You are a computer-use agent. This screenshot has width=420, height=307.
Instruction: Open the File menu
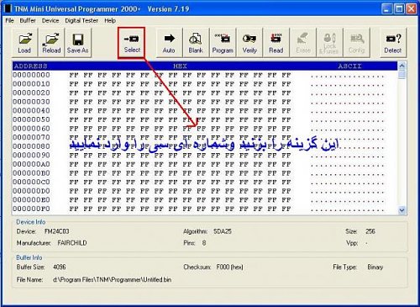click(x=9, y=20)
